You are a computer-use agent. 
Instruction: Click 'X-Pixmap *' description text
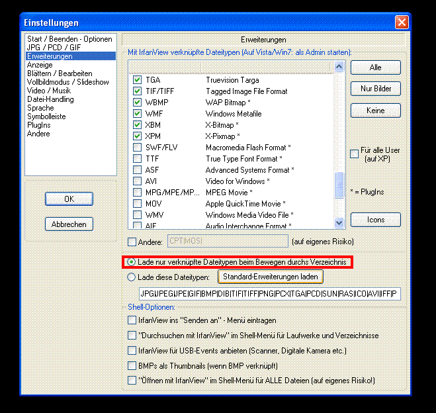(222, 136)
